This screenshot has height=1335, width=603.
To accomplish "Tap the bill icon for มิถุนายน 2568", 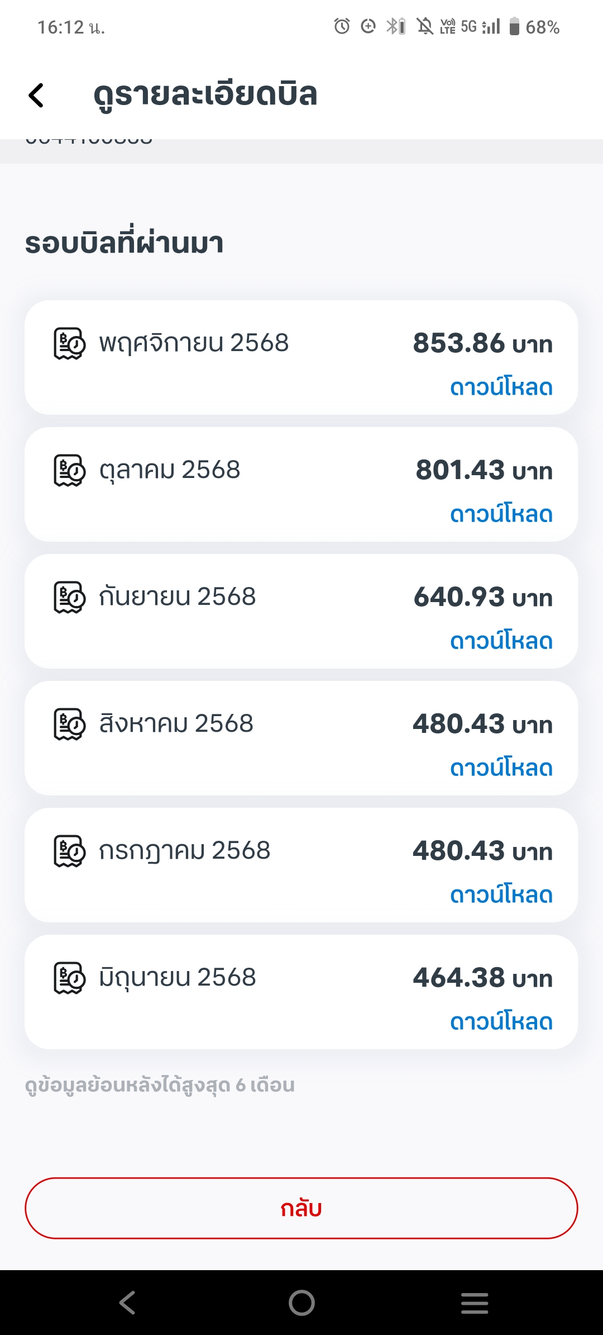I will (x=69, y=978).
